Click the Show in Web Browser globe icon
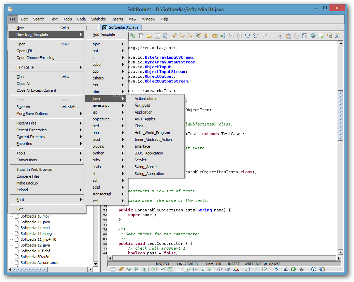This screenshot has width=354, height=282. [313, 36]
